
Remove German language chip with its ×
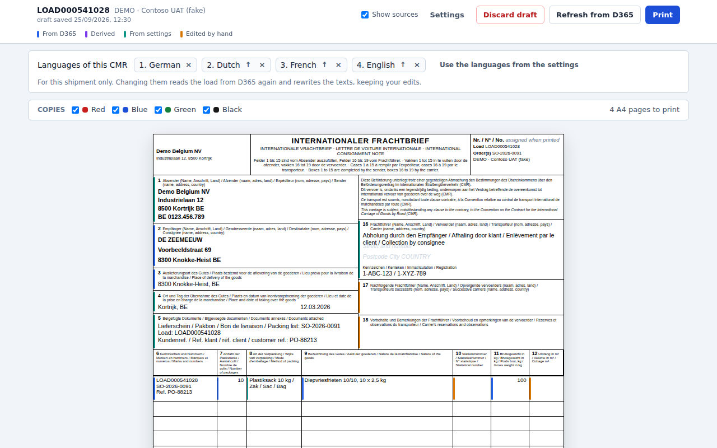[x=189, y=65]
